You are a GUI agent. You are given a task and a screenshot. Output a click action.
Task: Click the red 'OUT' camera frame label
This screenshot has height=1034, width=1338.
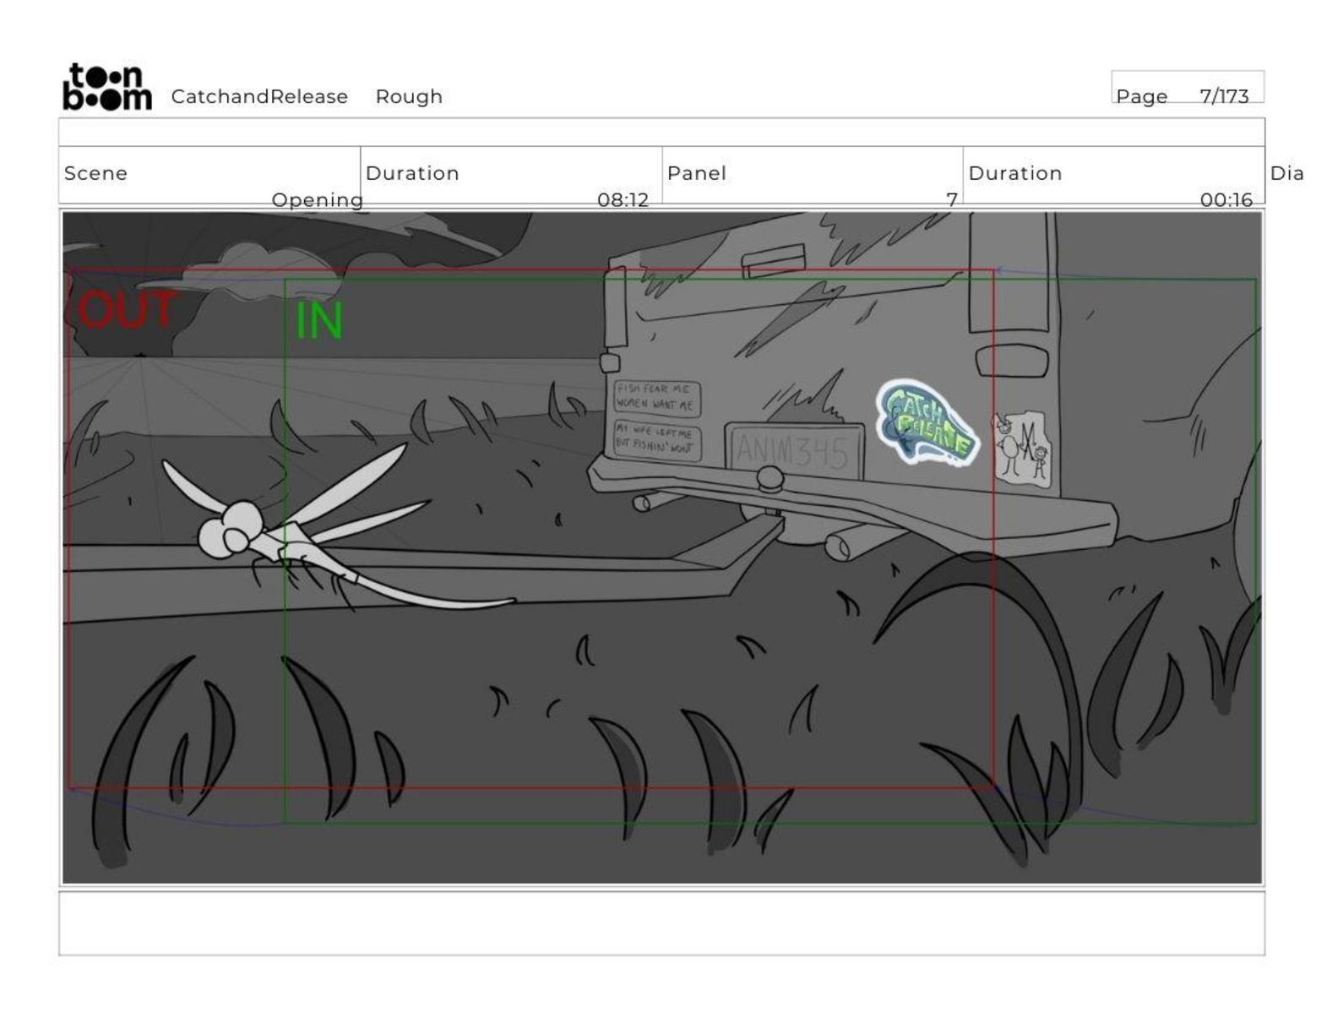tap(128, 309)
